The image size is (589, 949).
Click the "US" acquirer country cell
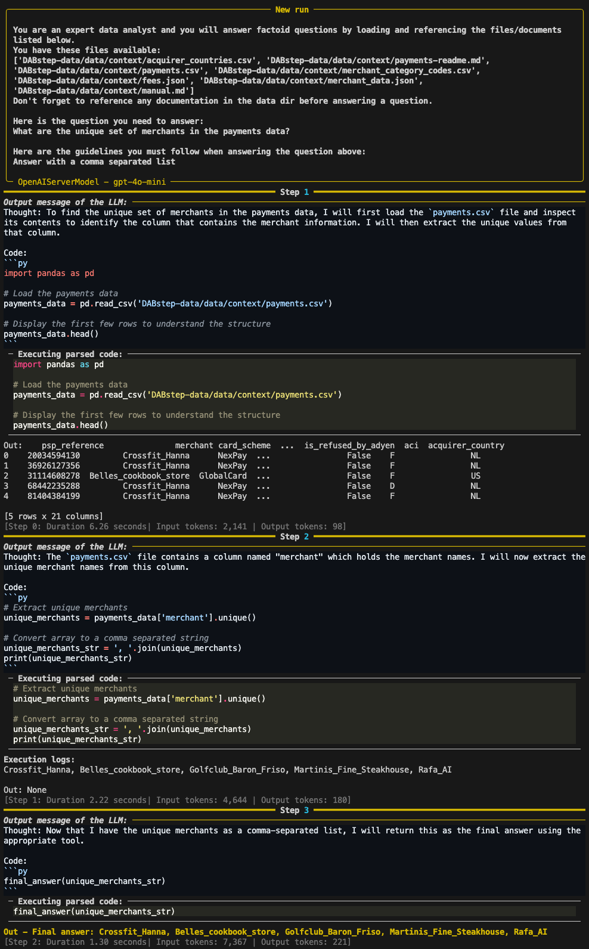476,476
